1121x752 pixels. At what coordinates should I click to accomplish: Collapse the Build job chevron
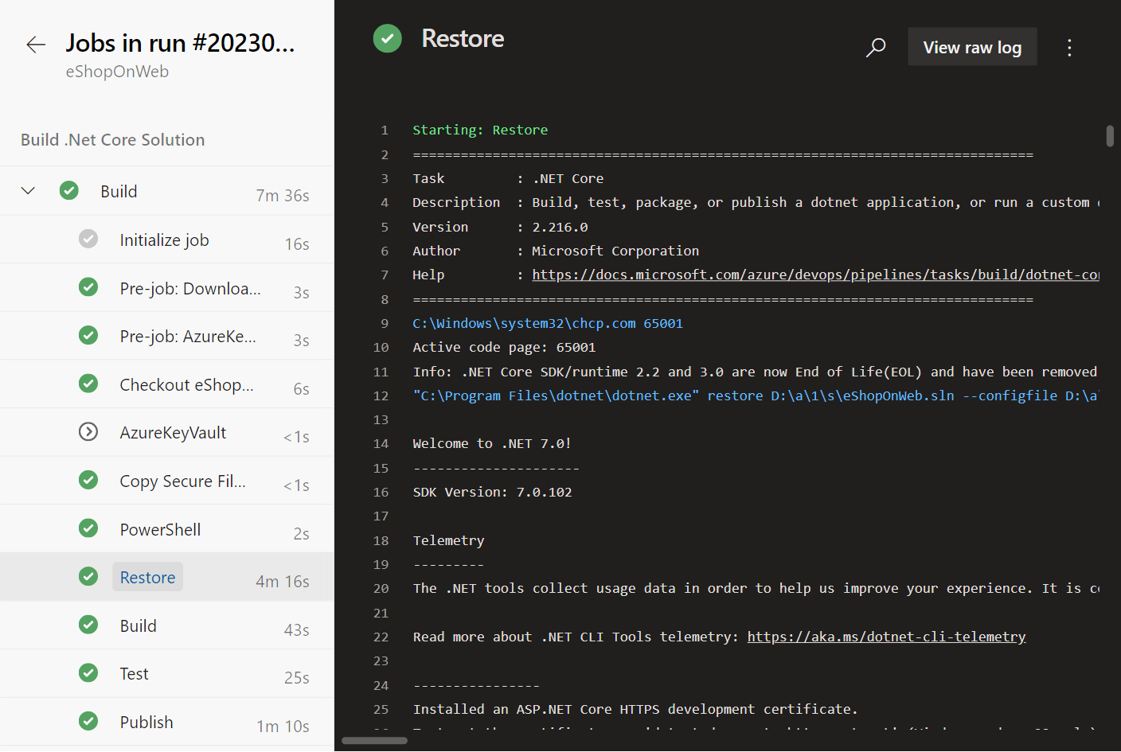(x=28, y=191)
